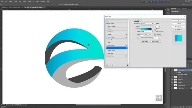
Task: Click OK in Layer Style dialog
Action: pos(178,21)
